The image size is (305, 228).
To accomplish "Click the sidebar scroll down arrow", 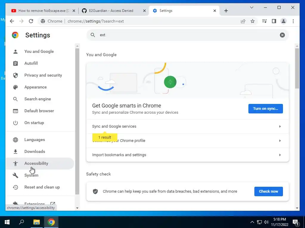I will tap(77, 208).
